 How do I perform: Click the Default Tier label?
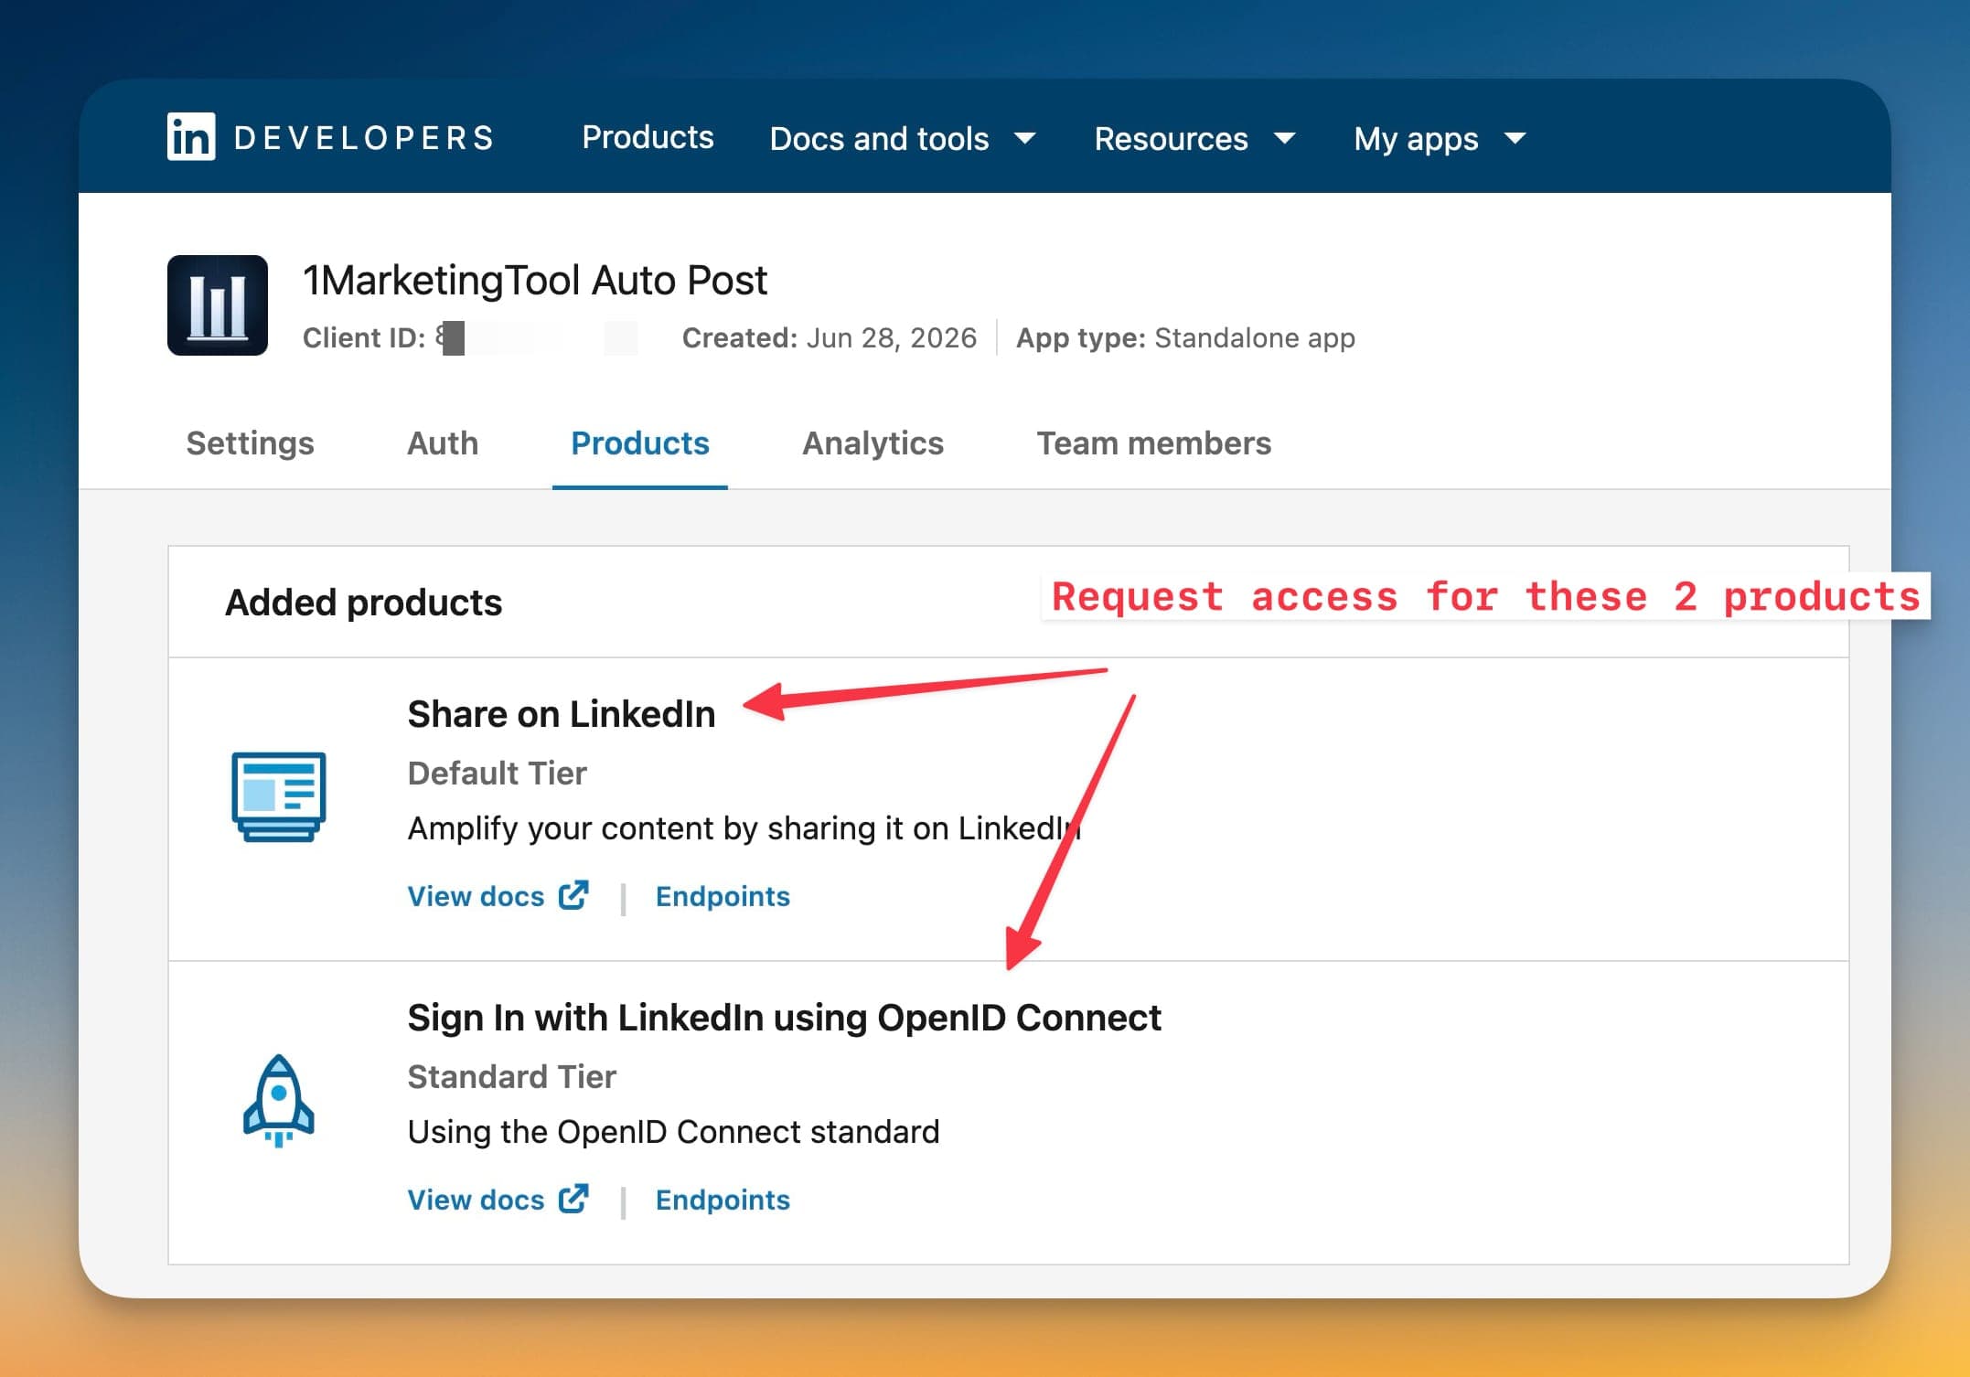497,774
